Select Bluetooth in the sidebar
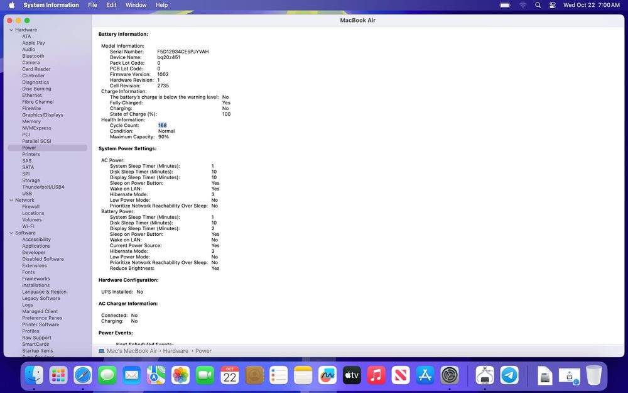The image size is (628, 393). [33, 56]
